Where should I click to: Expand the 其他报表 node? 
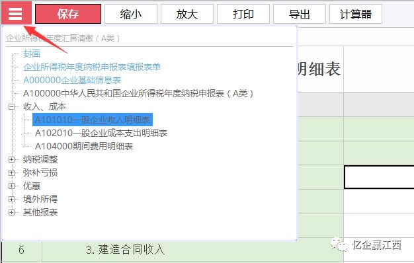[x=11, y=212]
